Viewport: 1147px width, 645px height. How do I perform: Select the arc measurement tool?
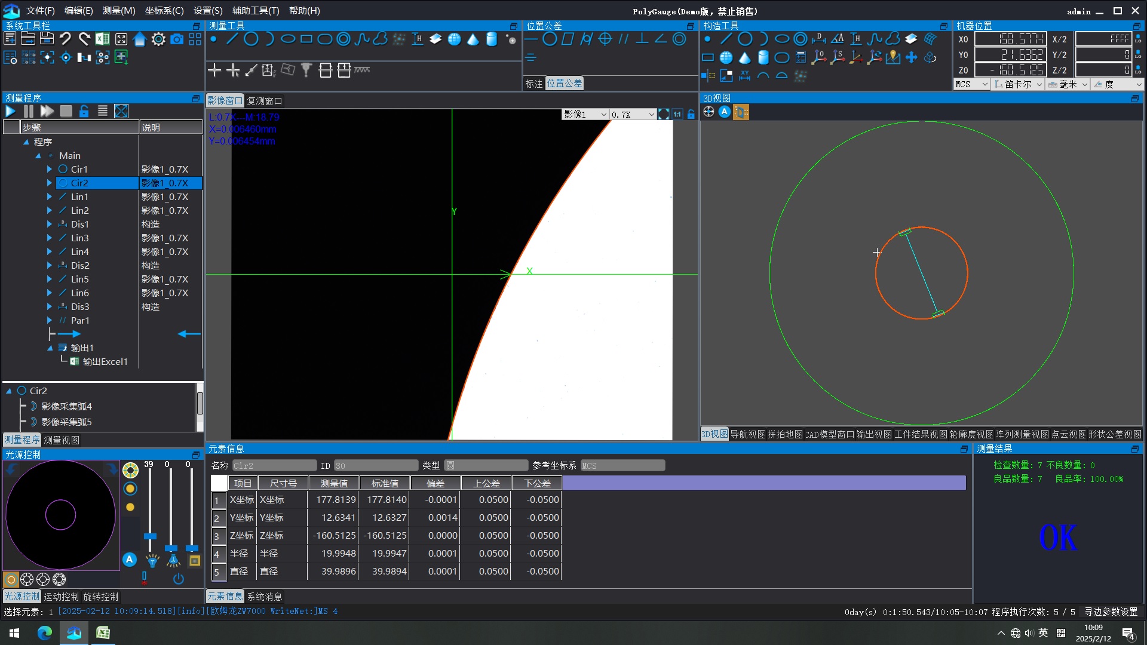coord(269,39)
